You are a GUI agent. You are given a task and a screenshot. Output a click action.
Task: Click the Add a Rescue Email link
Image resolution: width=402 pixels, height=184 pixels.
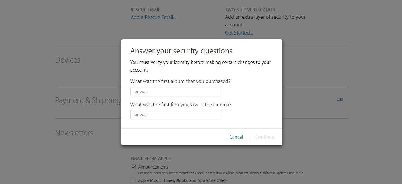(153, 17)
